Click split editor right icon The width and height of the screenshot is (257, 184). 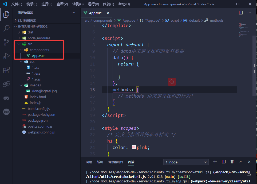241,13
